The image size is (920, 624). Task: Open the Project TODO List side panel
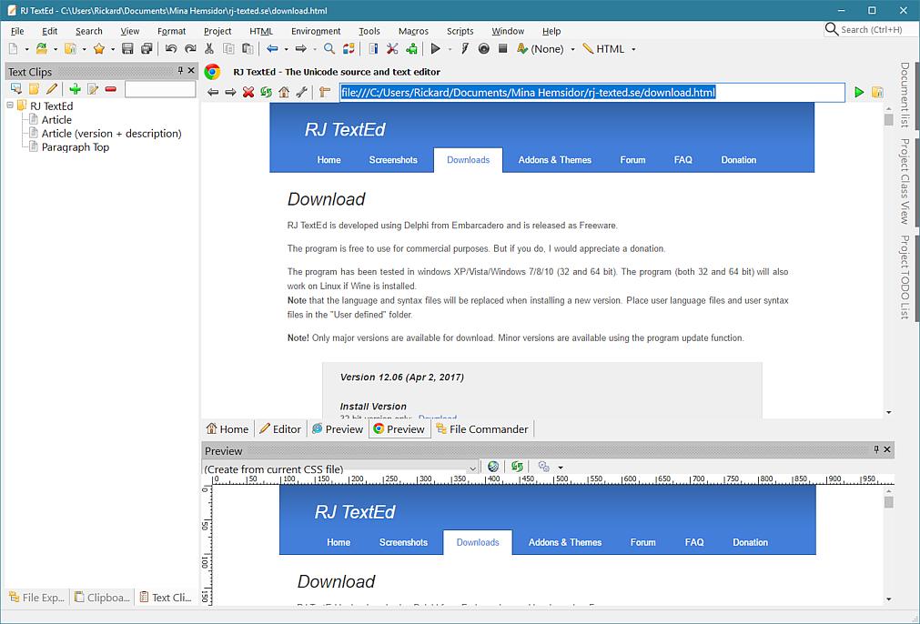905,277
